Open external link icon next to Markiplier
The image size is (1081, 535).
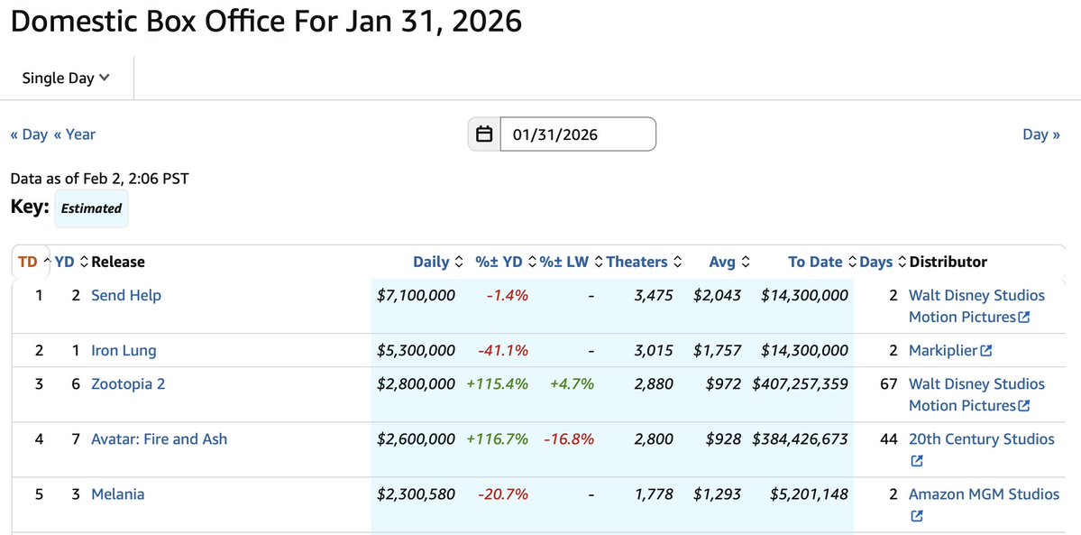pyautogui.click(x=986, y=351)
